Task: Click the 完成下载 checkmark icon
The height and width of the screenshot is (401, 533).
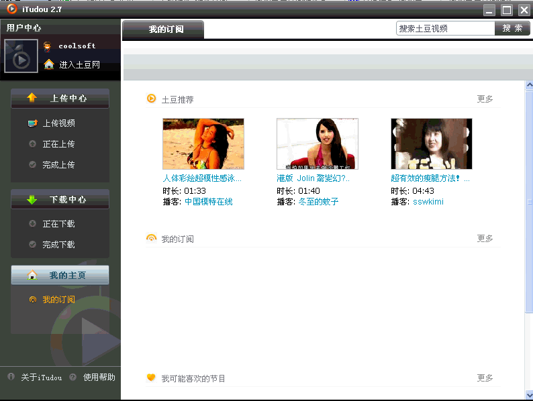Action: (x=32, y=245)
